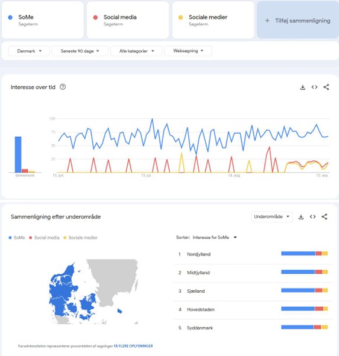Open the FÅ FLERE OPLYSNINGER link
The height and width of the screenshot is (356, 339).
(x=133, y=346)
